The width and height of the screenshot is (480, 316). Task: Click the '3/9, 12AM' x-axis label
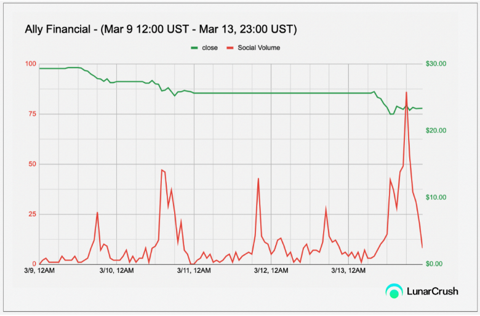point(39,271)
